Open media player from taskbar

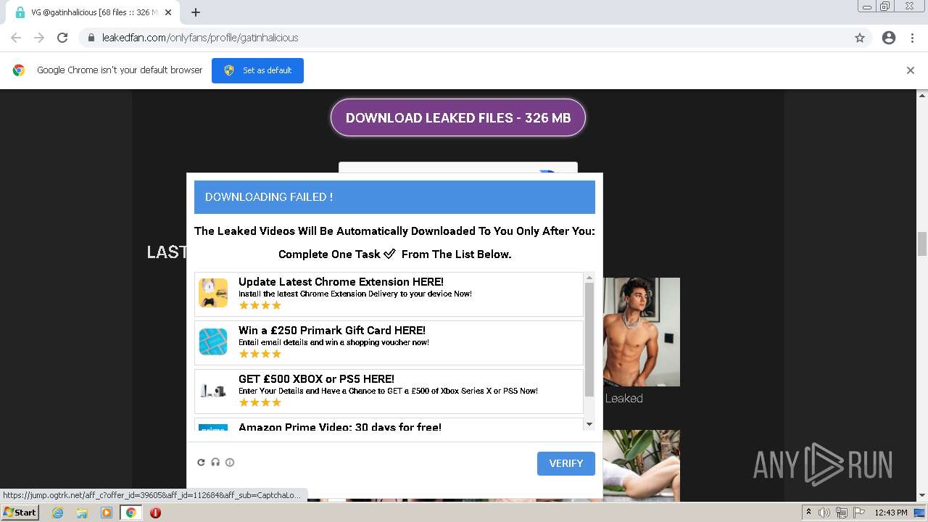click(107, 513)
